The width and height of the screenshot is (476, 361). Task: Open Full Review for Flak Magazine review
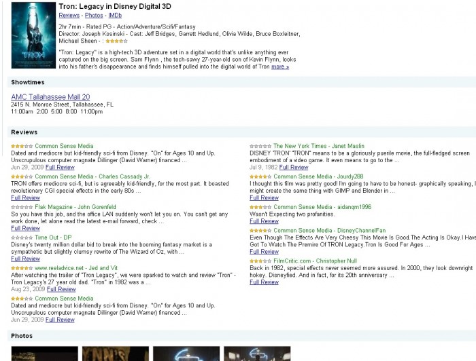[x=26, y=228]
